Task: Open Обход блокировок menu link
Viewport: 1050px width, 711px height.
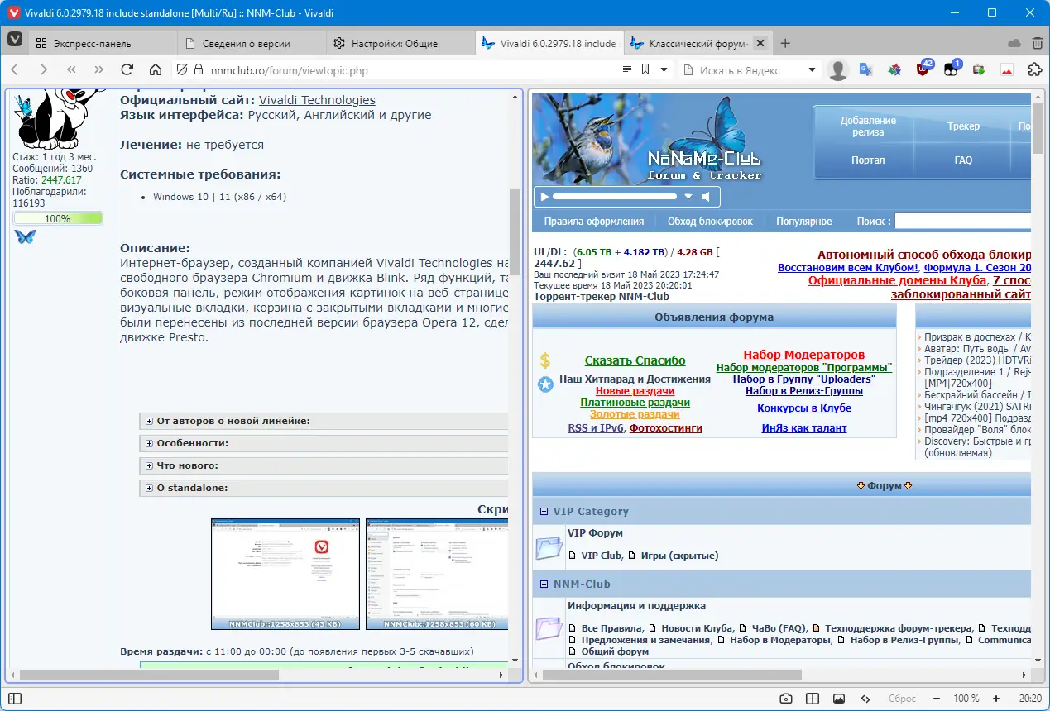Action: click(710, 222)
